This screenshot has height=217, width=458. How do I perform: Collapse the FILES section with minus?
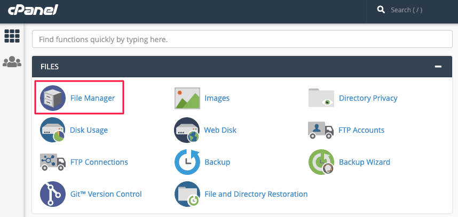click(x=438, y=67)
